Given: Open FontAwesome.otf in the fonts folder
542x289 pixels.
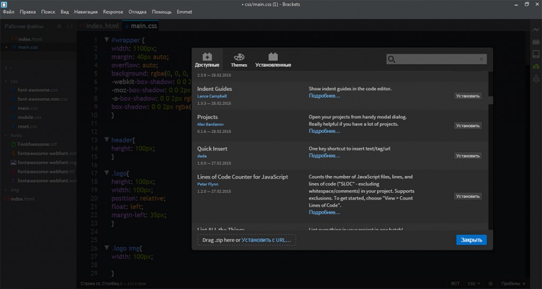Looking at the screenshot, I should 37,144.
